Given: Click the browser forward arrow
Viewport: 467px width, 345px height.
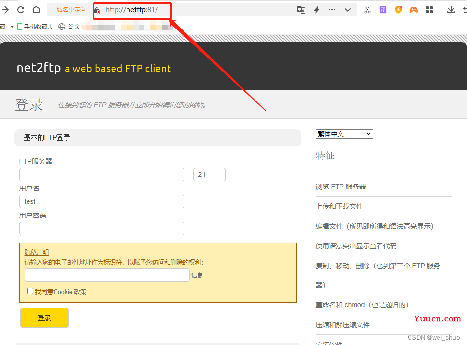Looking at the screenshot, I should tap(5, 10).
